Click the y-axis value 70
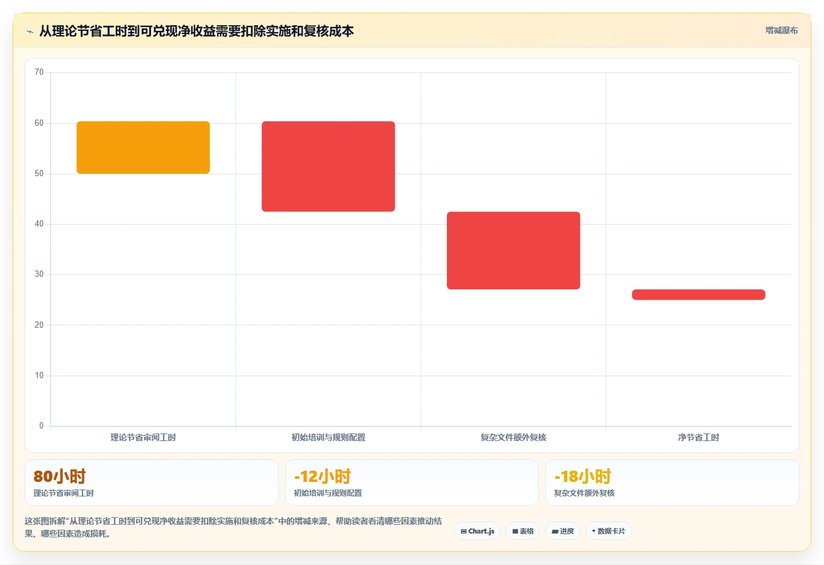 (x=39, y=72)
